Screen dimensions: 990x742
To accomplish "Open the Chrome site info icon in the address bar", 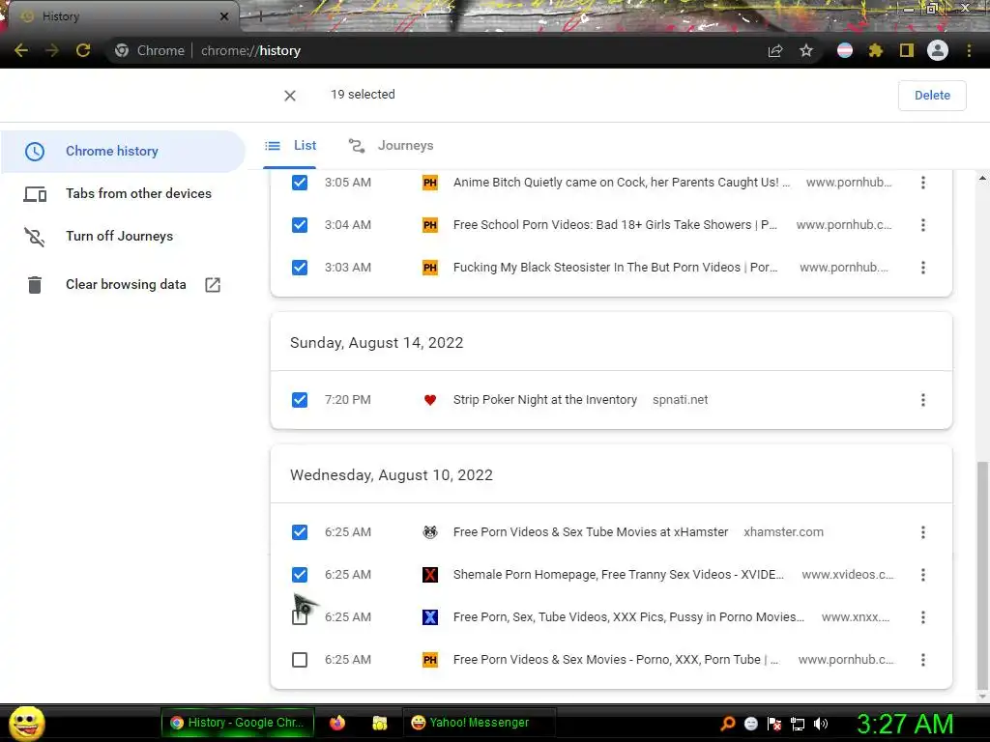I will [122, 50].
